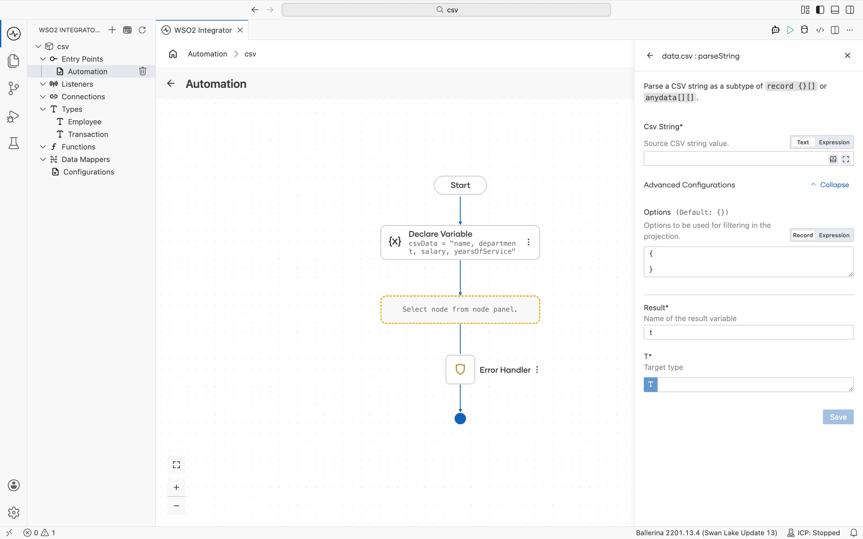The width and height of the screenshot is (863, 539).
Task: Open the Declare Variable node options menu
Action: coord(529,242)
